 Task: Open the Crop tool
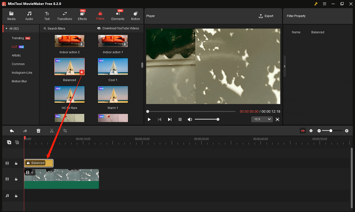click(65, 131)
